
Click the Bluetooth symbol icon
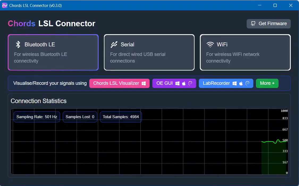18,45
